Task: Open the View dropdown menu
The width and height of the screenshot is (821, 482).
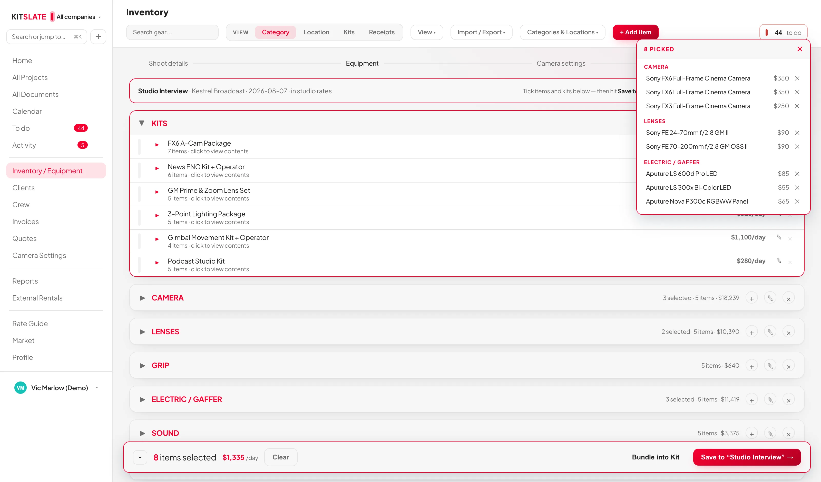Action: click(x=427, y=32)
